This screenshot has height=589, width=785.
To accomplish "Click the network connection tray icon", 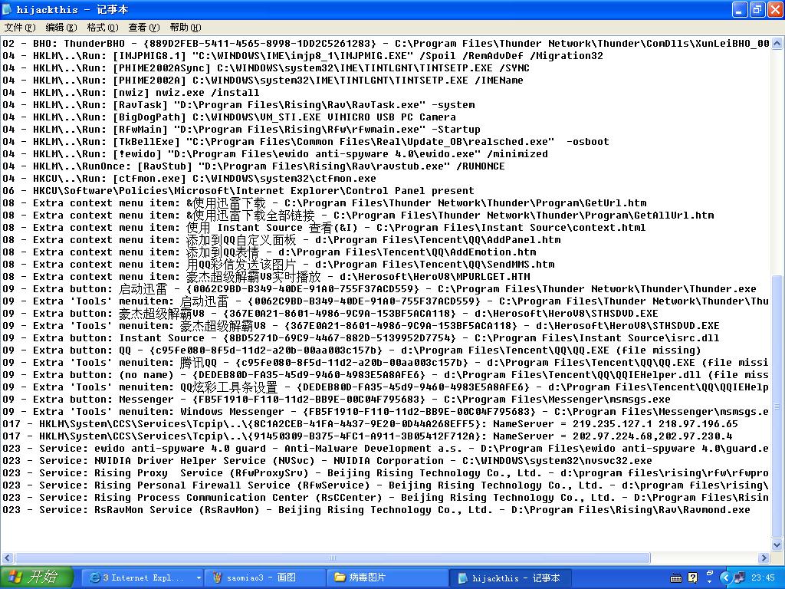I will [740, 578].
